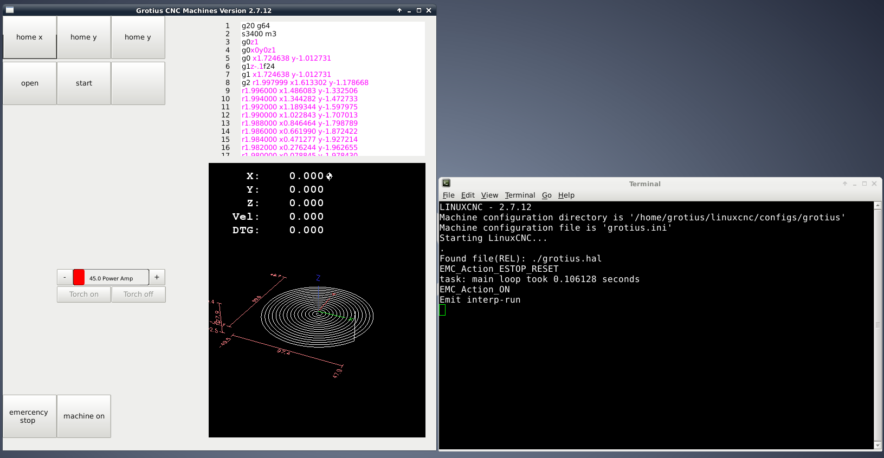Click the first home y button
The height and width of the screenshot is (458, 884).
pos(84,37)
